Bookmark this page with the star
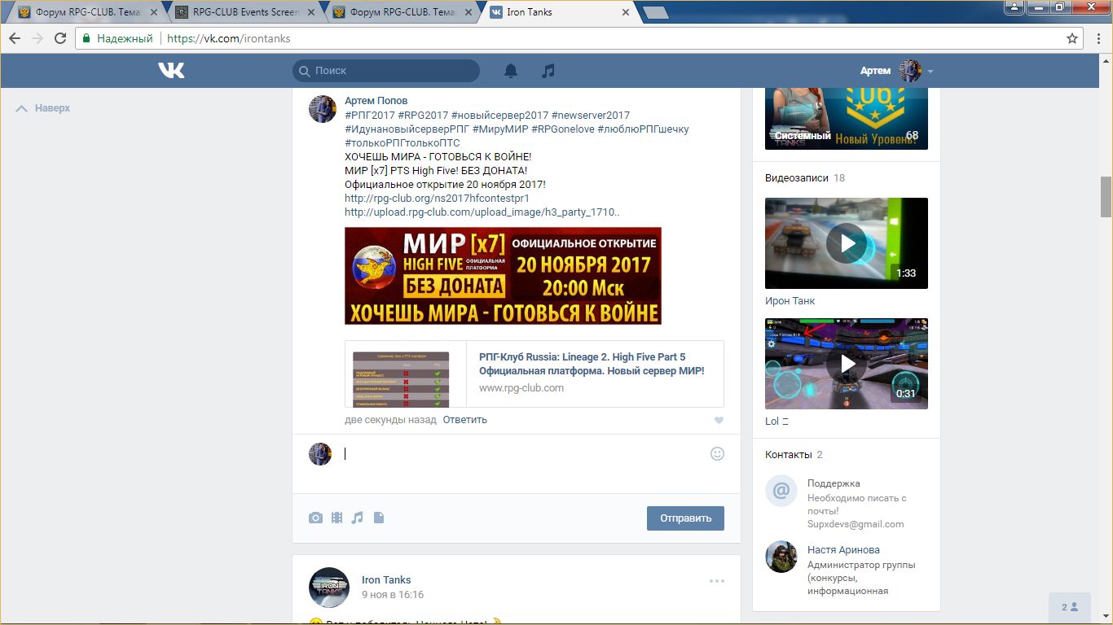 point(1072,38)
